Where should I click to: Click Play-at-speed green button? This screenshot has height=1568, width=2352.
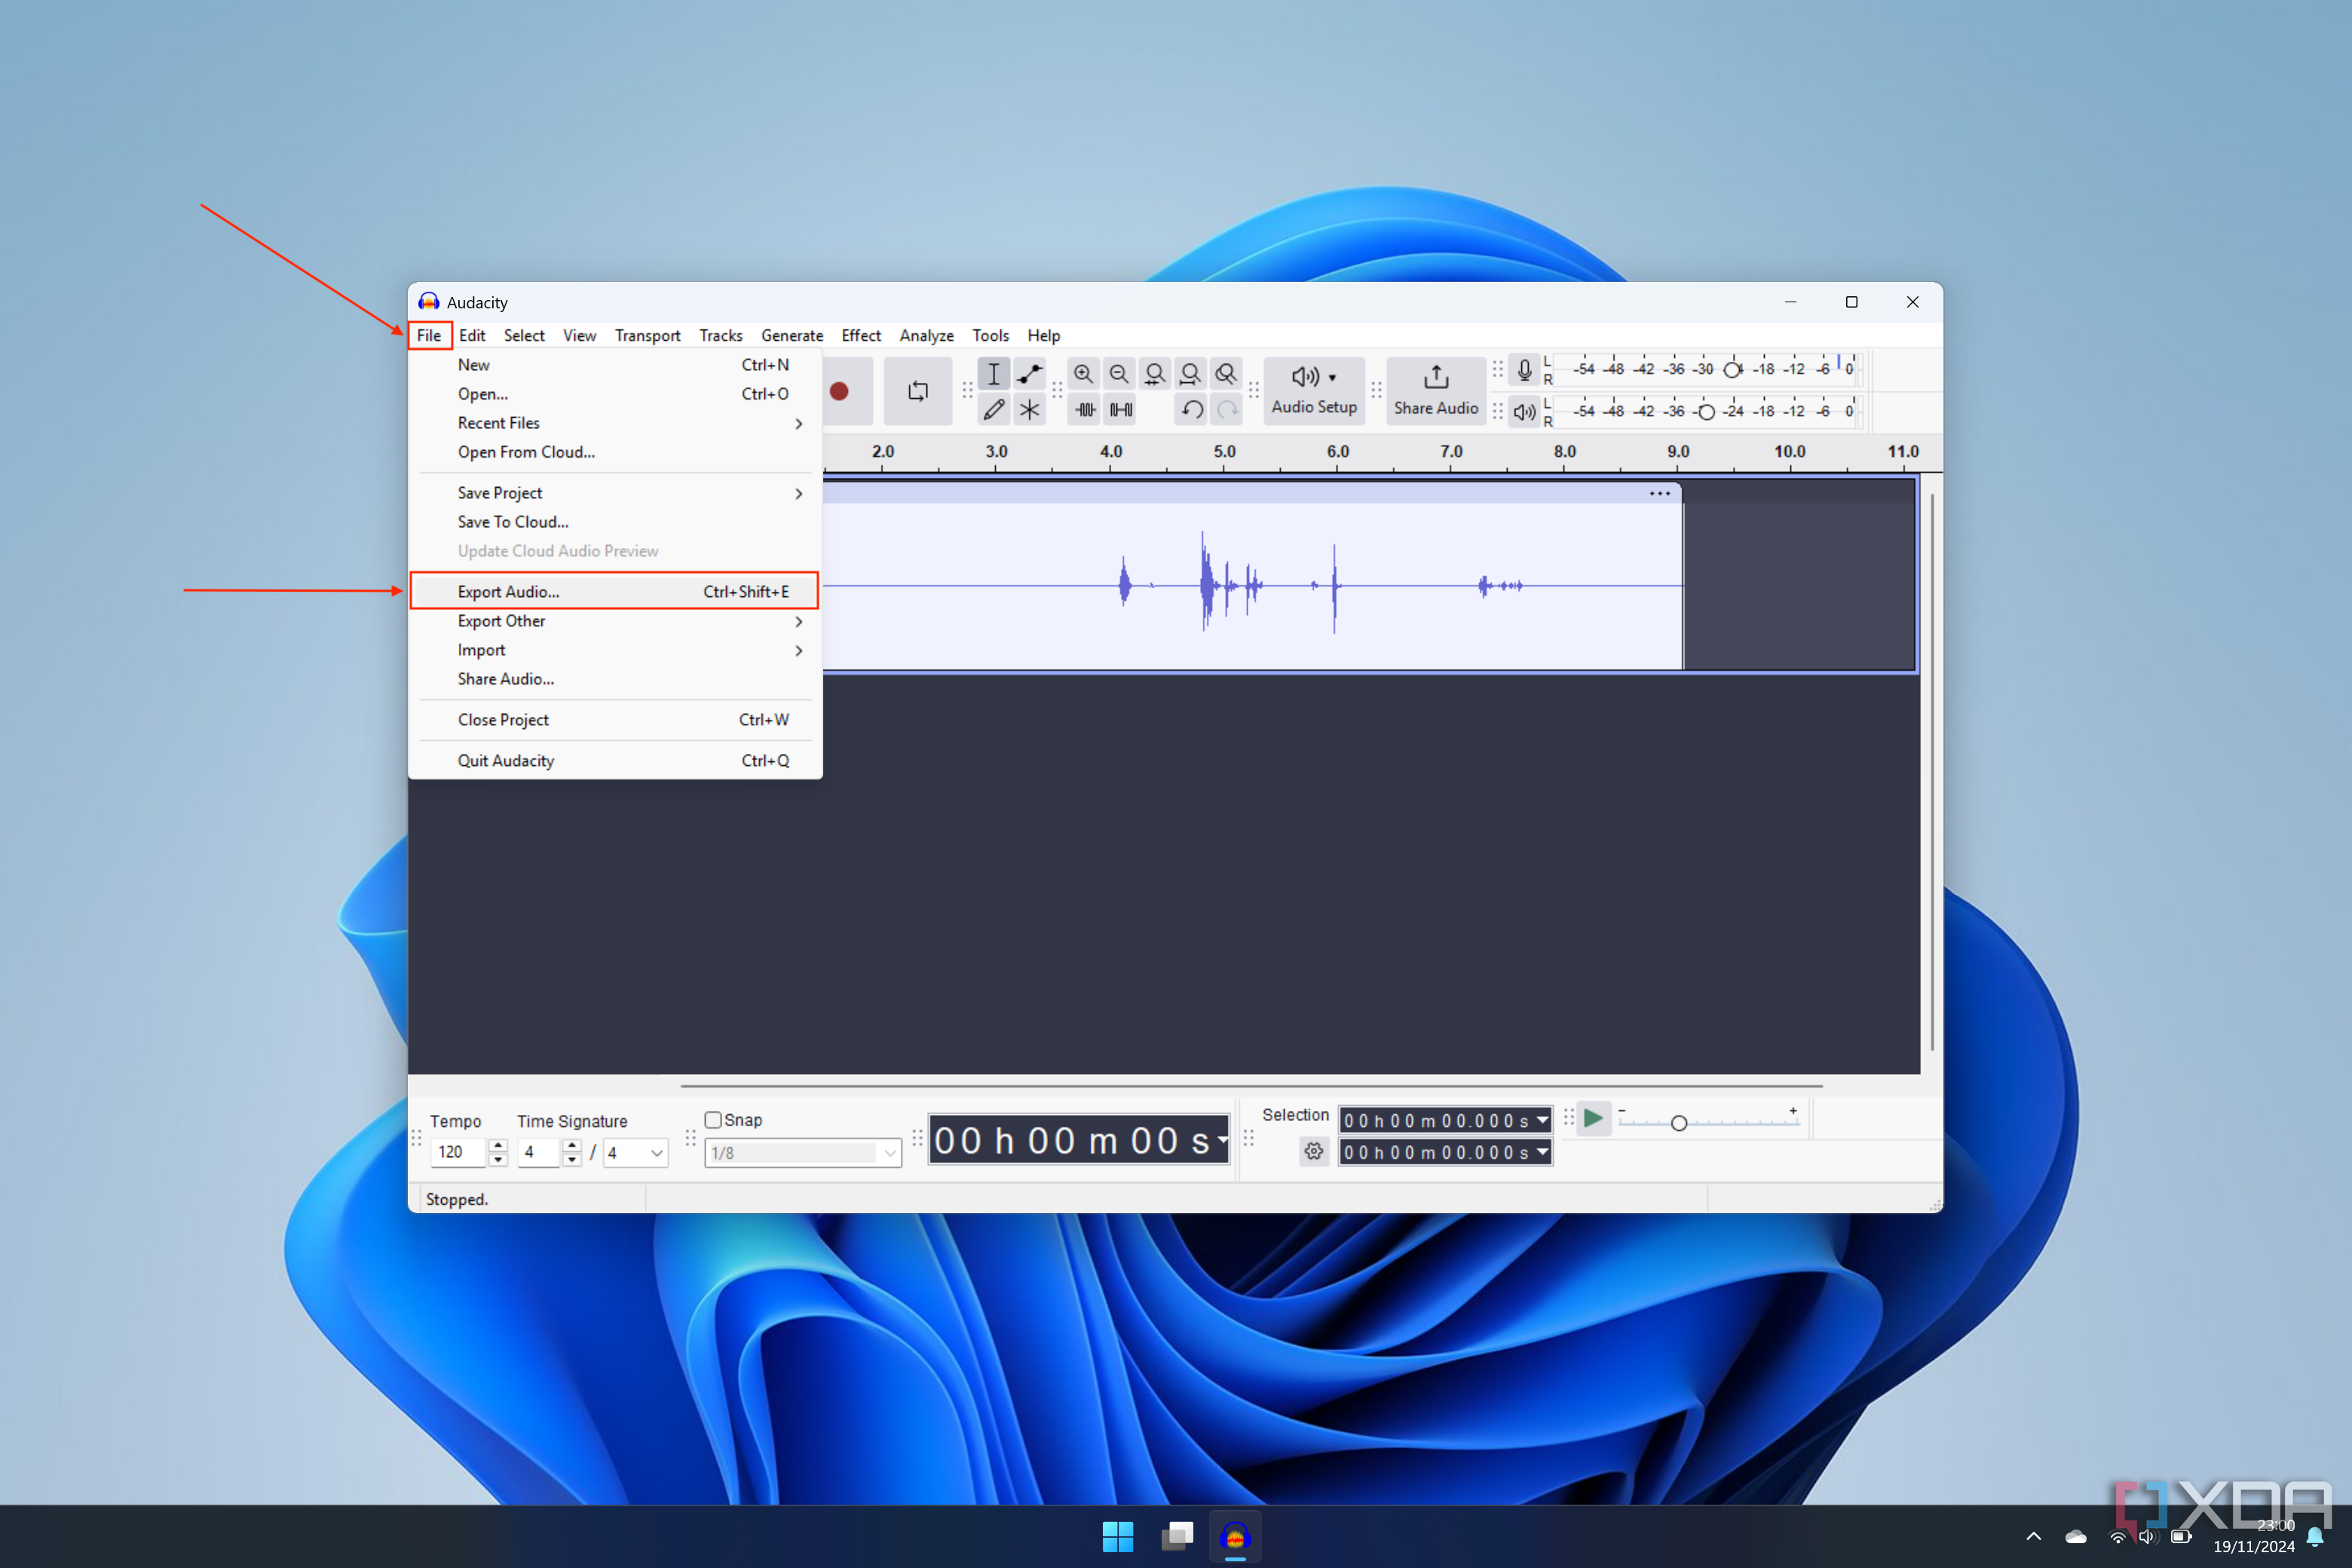1594,1119
